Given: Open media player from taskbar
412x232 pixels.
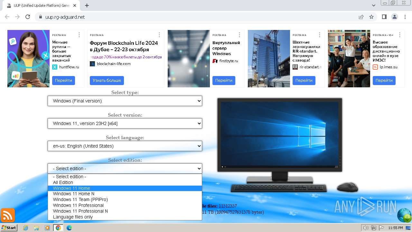Looking at the screenshot, I should (47, 228).
